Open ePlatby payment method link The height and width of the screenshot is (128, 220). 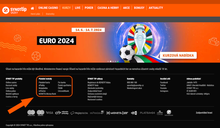pyautogui.click(x=42, y=85)
